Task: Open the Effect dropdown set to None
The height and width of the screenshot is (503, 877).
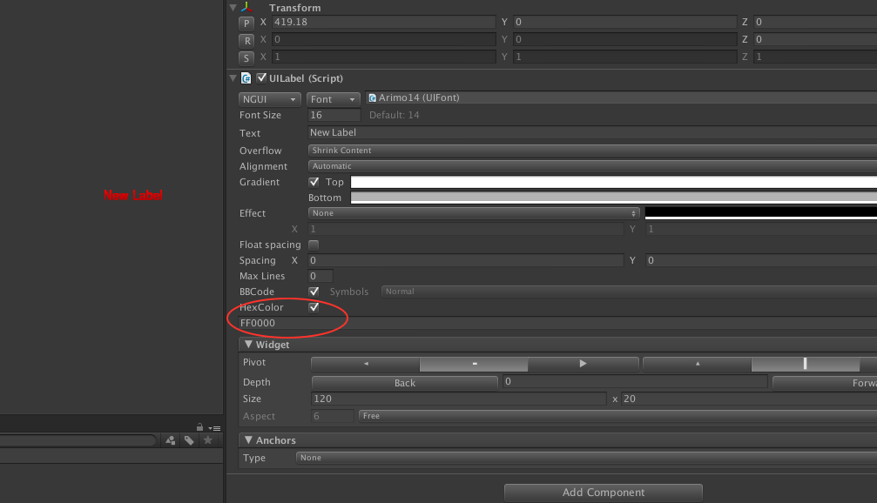Action: (474, 213)
